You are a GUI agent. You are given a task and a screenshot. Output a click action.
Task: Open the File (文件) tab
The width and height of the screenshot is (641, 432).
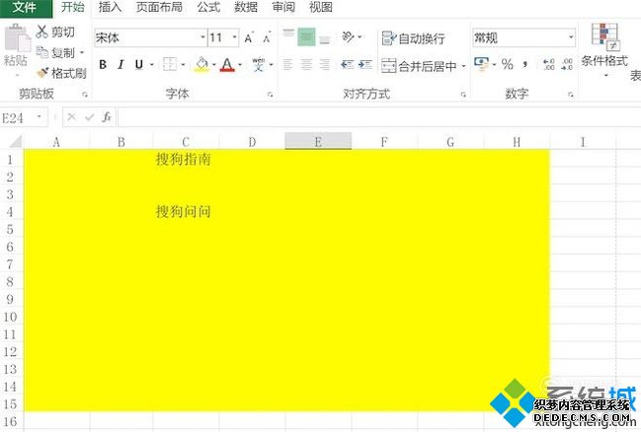point(26,7)
